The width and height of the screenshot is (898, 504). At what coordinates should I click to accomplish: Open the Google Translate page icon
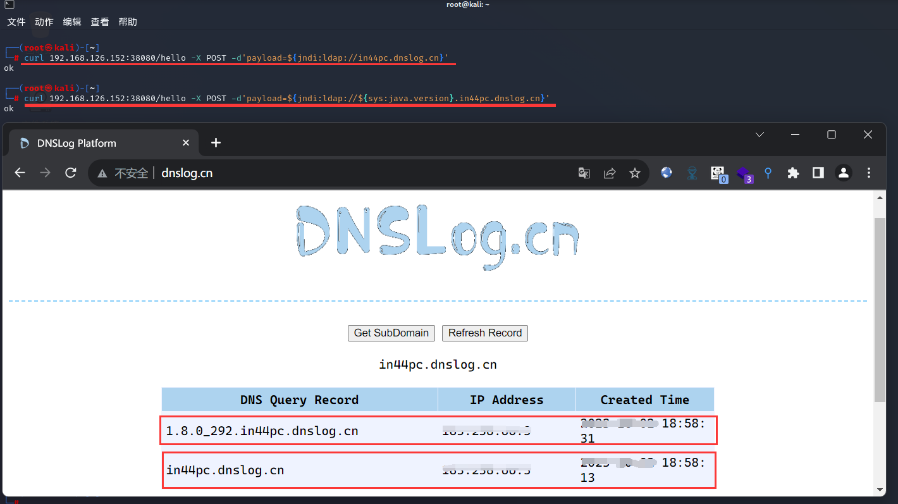pos(584,173)
